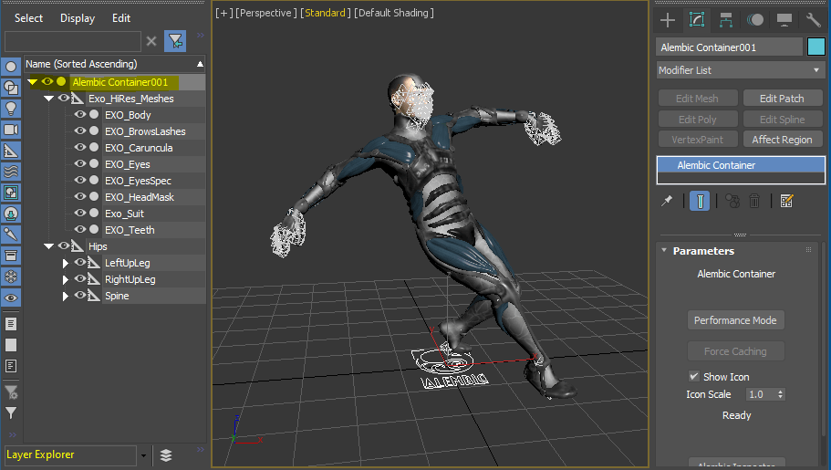Screen dimensions: 831x470
Task: Toggle Display Containers box icon
Action: (11, 256)
